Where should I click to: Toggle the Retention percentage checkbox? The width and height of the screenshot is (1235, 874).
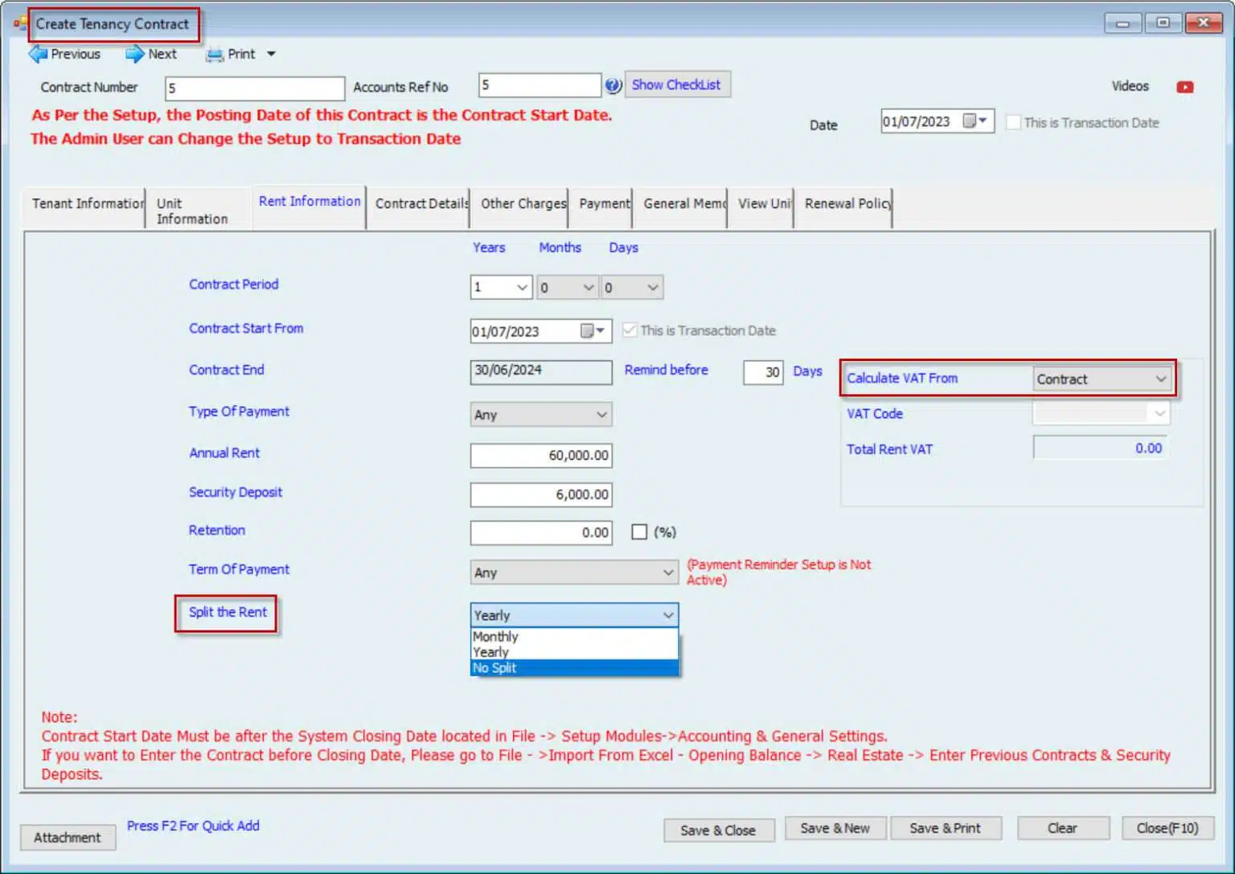coord(639,532)
